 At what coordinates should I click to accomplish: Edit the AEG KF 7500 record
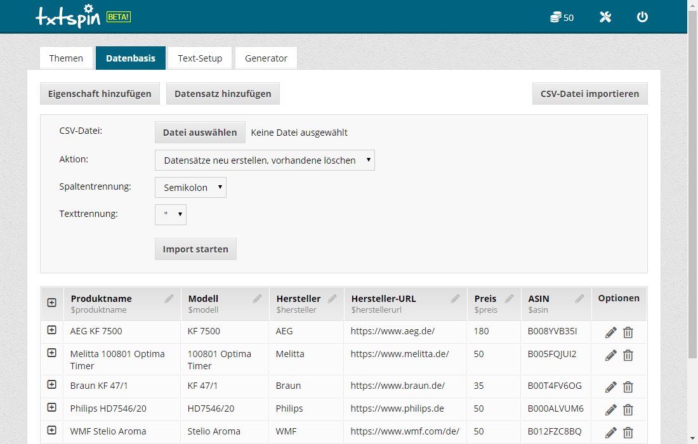pos(610,333)
